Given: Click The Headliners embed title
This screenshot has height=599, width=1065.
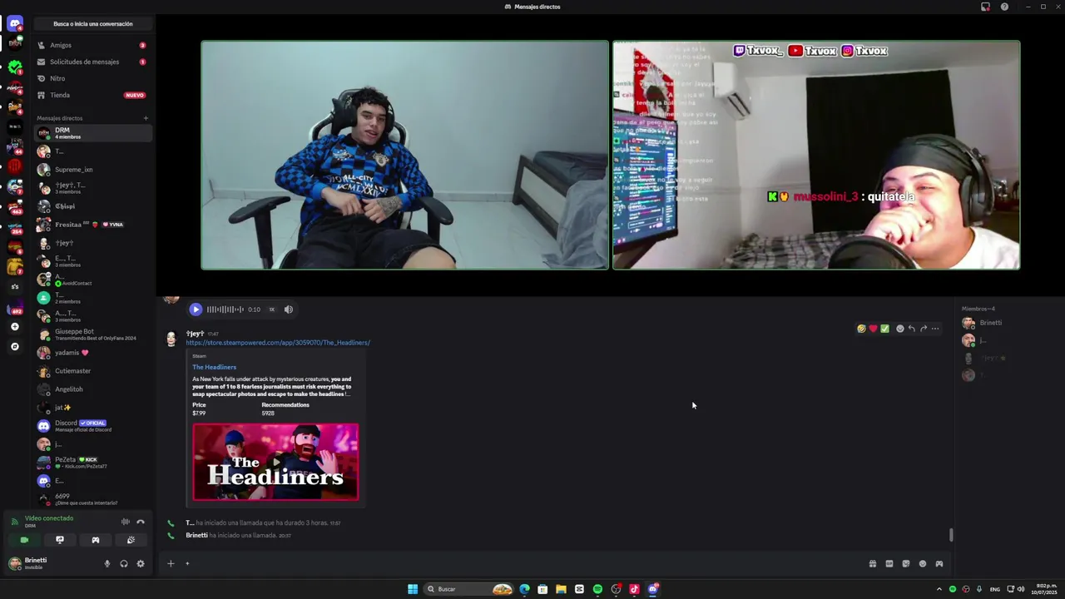Looking at the screenshot, I should pos(215,367).
